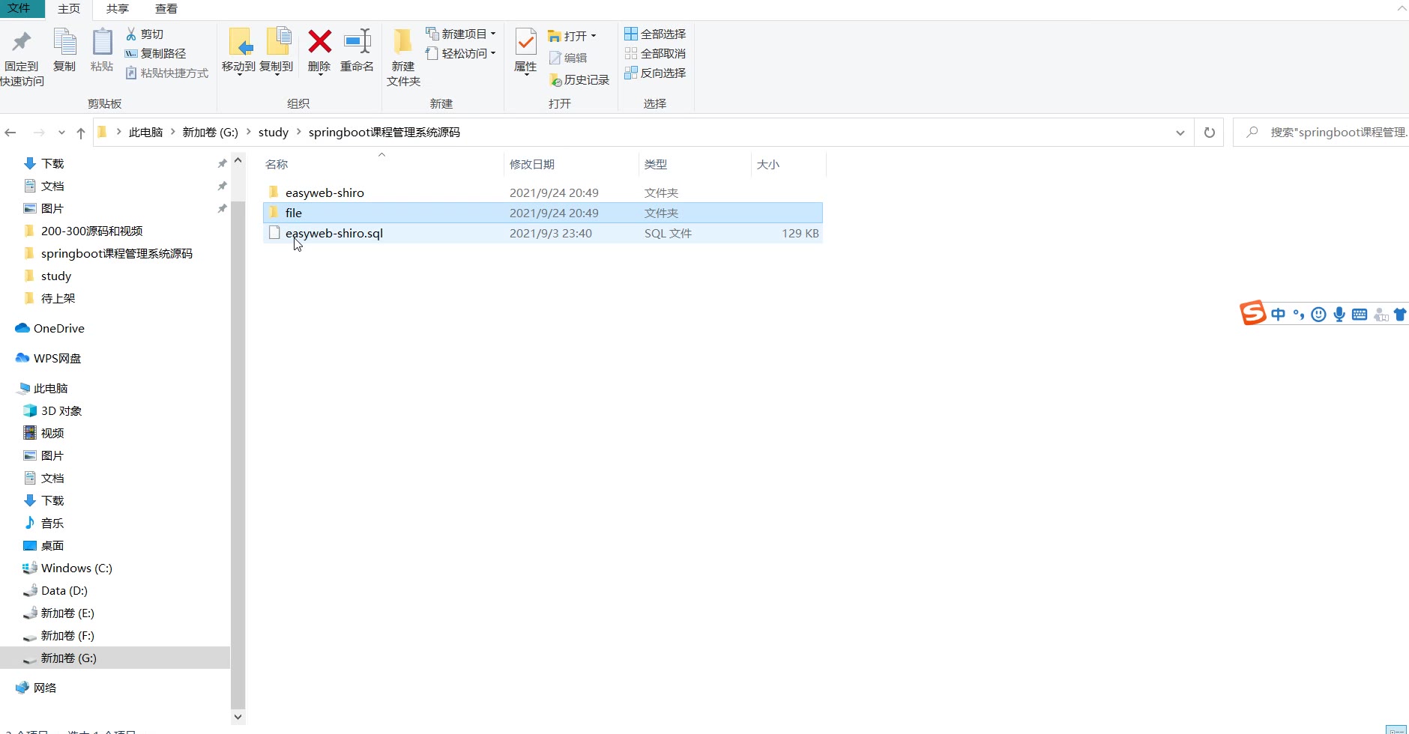Screen dimensions: 1409x734
Task: Open Sogou emoji panel
Action: coord(1319,315)
